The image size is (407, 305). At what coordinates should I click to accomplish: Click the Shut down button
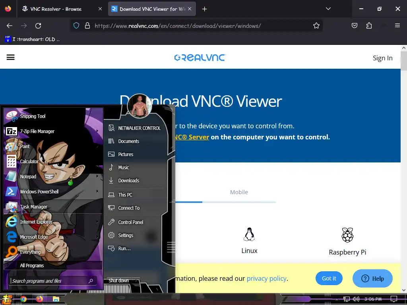pyautogui.click(x=118, y=281)
